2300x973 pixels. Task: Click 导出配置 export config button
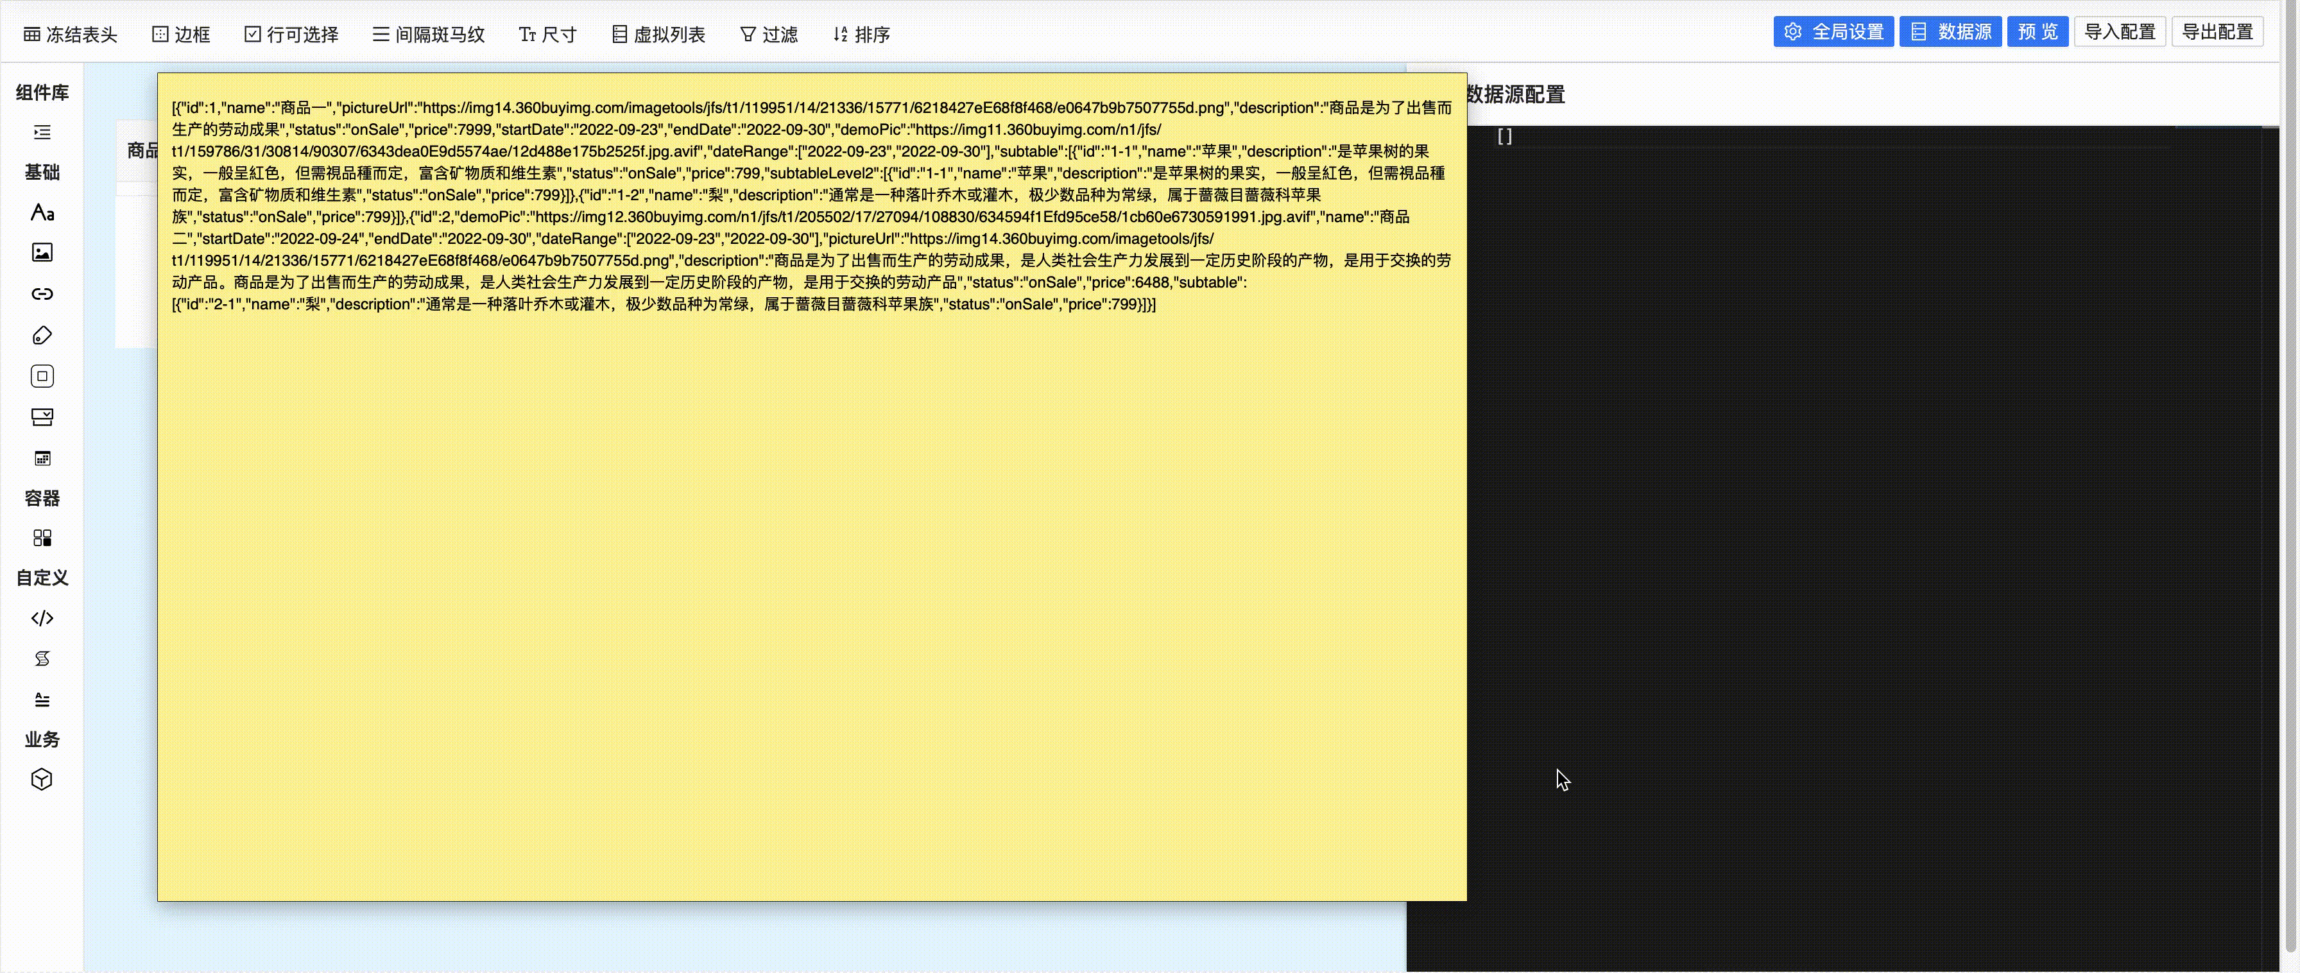point(2217,31)
